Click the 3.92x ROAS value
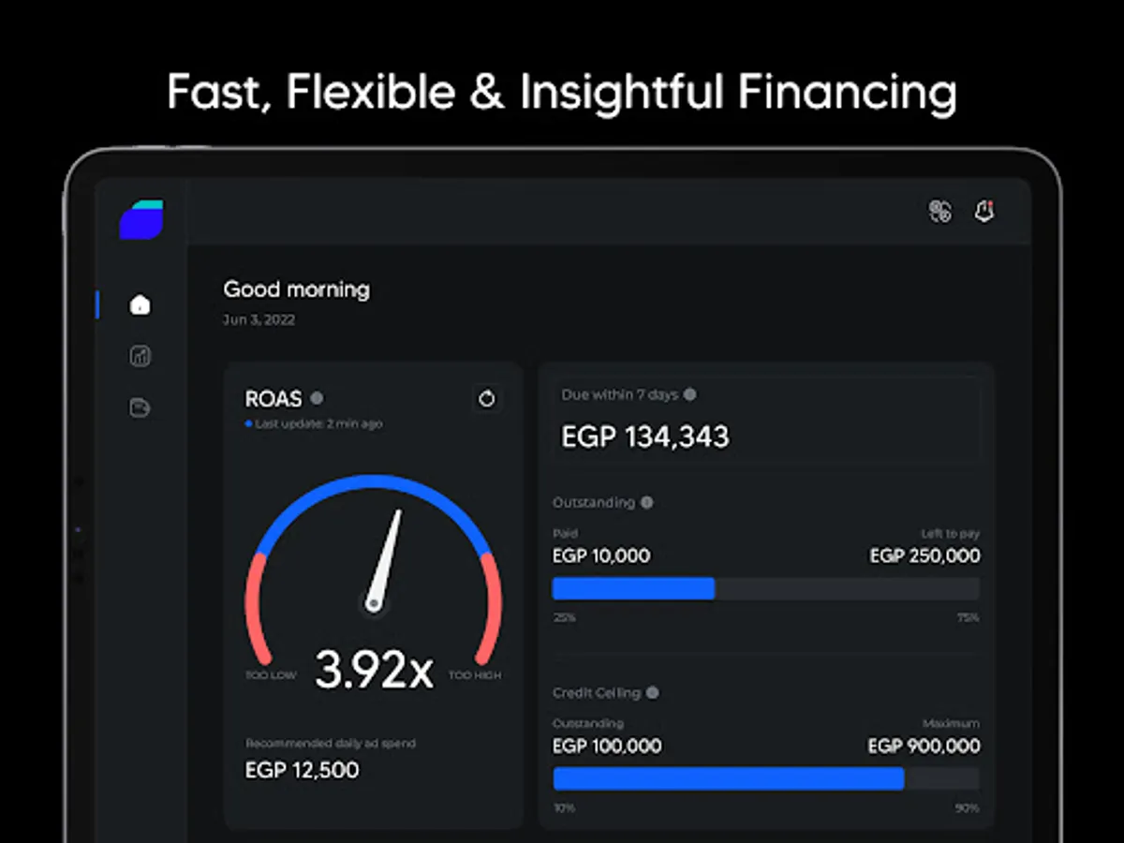The width and height of the screenshot is (1124, 843). 374,670
